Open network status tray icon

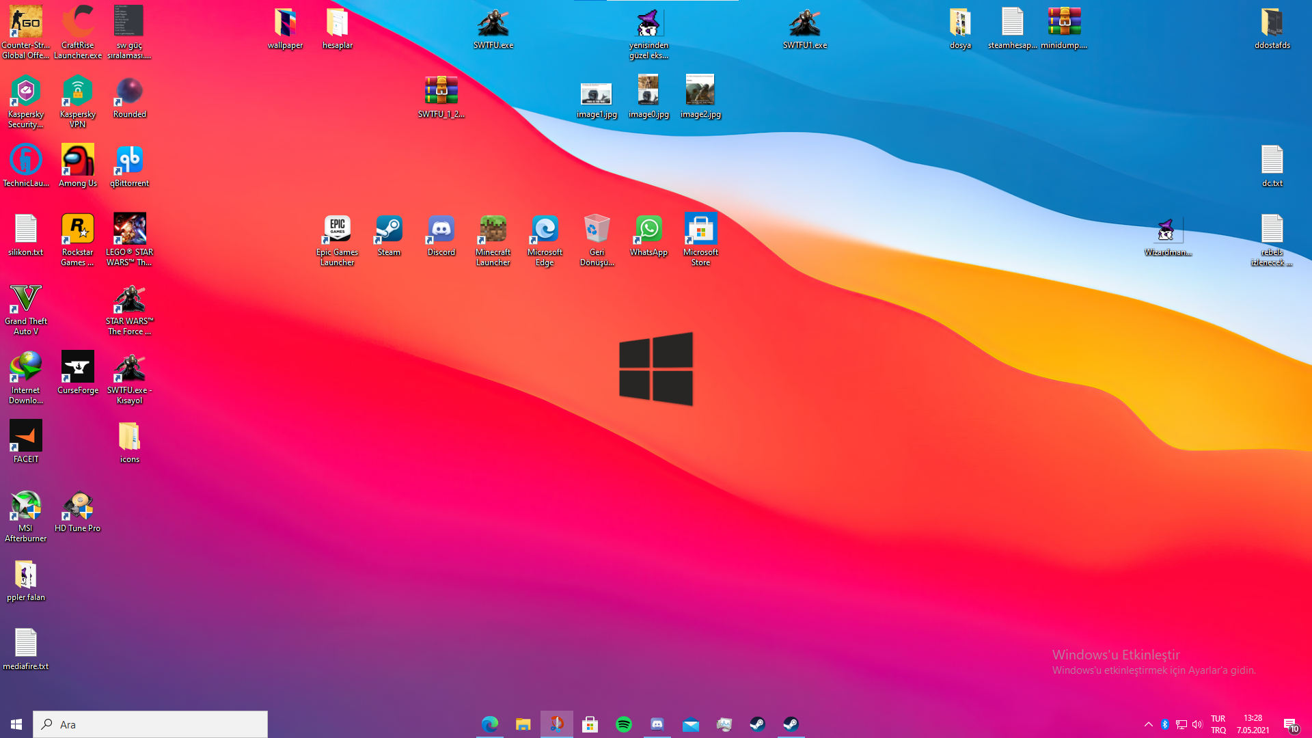[x=1181, y=724]
